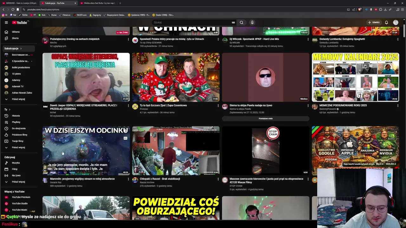
Task: Open the new tab plus button
Action: (x=120, y=3)
